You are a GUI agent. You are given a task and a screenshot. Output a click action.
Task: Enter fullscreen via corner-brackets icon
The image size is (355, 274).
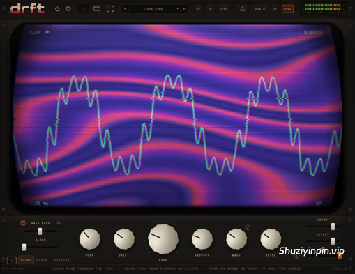pyautogui.click(x=110, y=9)
